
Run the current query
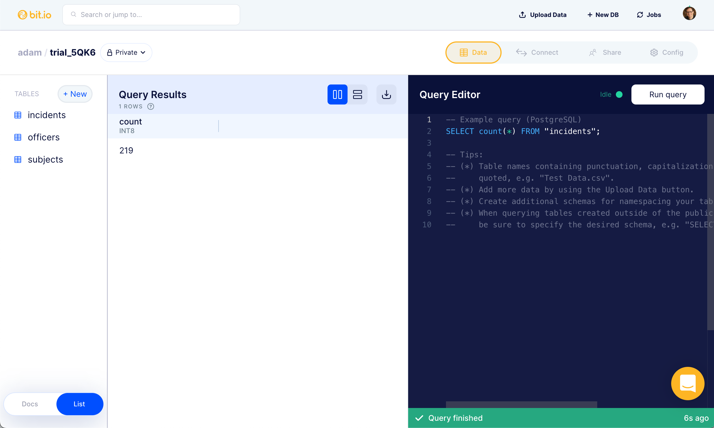pyautogui.click(x=668, y=94)
